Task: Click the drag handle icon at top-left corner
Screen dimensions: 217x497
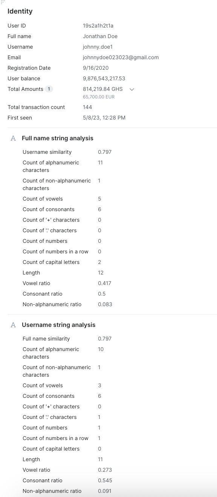Action: tap(3, 2)
